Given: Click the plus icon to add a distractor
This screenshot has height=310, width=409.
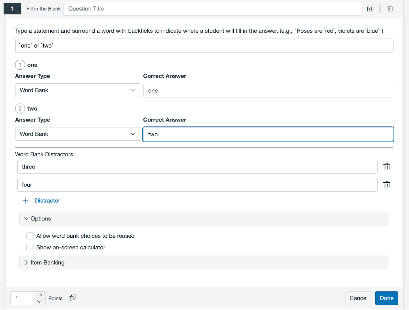Looking at the screenshot, I should (x=26, y=201).
